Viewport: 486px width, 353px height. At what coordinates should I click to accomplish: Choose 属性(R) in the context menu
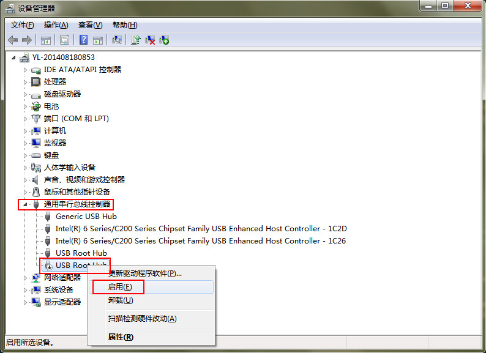coord(151,336)
